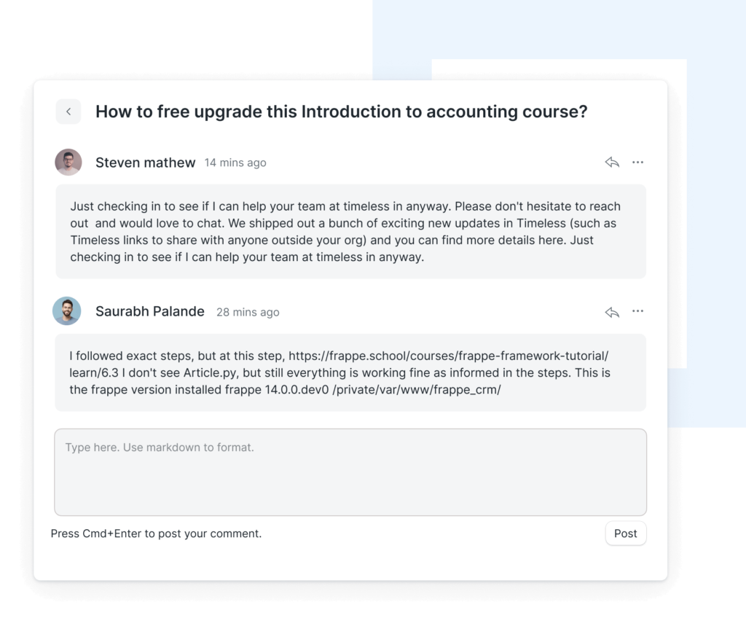Click Steven mathew's profile avatar
This screenshot has height=621, width=746.
tap(68, 162)
